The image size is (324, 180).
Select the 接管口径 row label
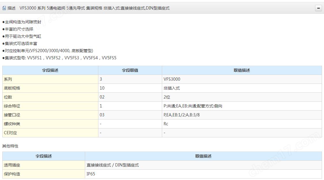click(x=50, y=115)
